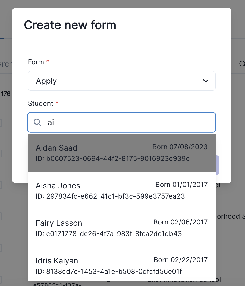Click the Create new form dialog title
The height and width of the screenshot is (286, 245).
click(x=70, y=25)
